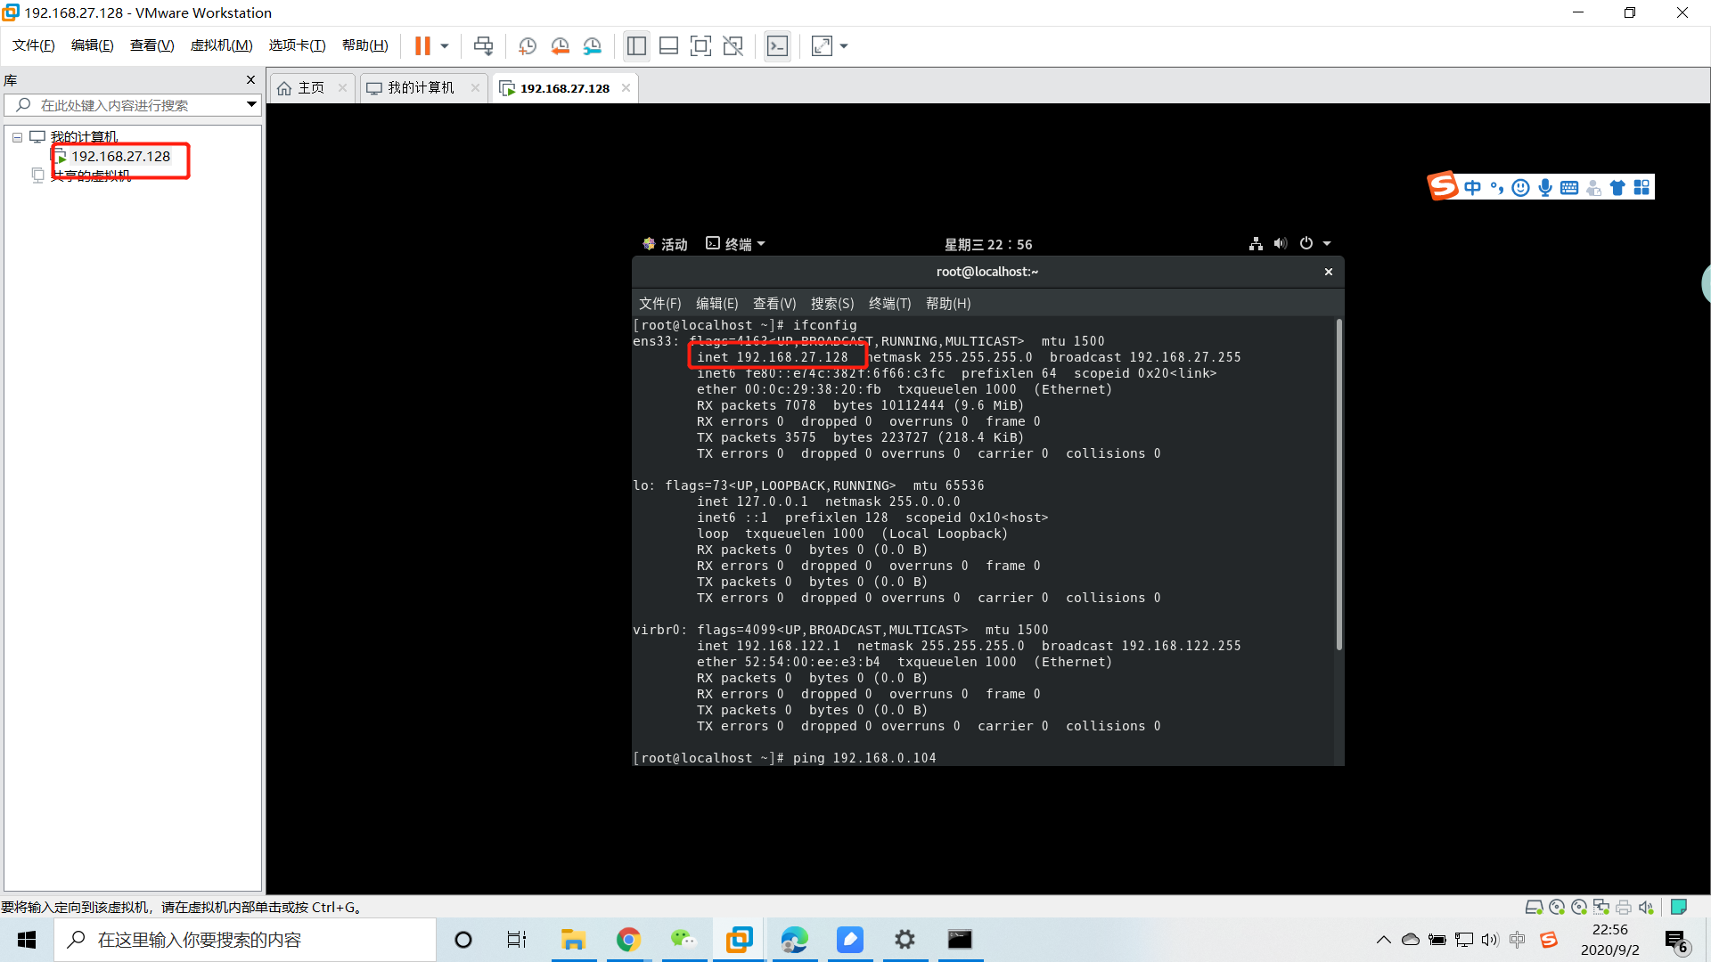Click 活动 in the guest top bar
This screenshot has width=1711, height=962.
point(665,244)
